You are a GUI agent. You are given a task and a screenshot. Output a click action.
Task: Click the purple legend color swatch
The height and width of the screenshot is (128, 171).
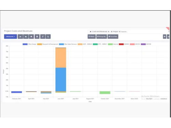tap(143, 44)
